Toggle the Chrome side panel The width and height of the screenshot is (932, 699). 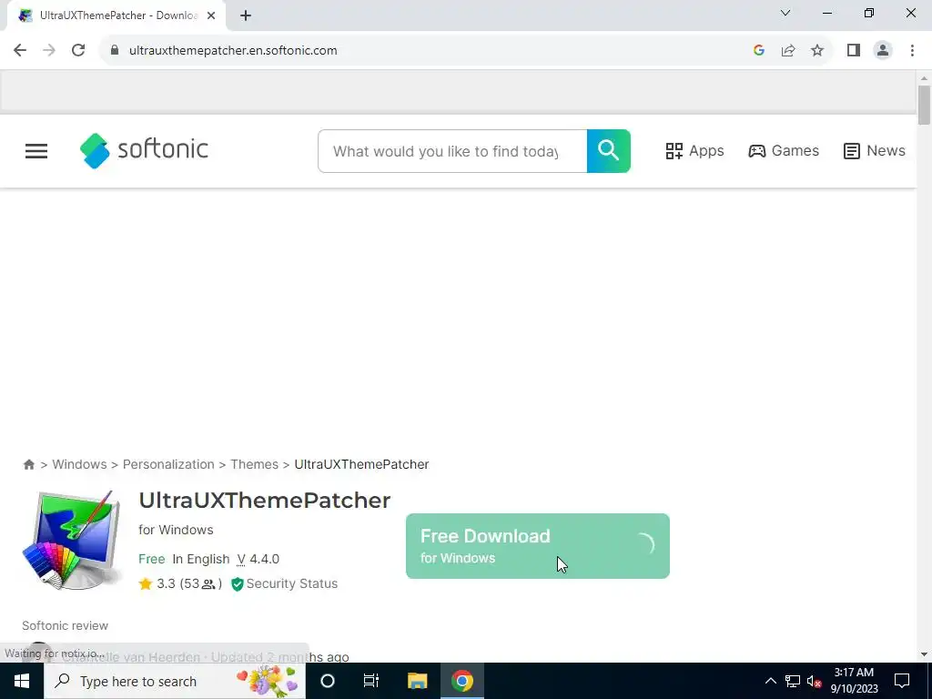(854, 51)
